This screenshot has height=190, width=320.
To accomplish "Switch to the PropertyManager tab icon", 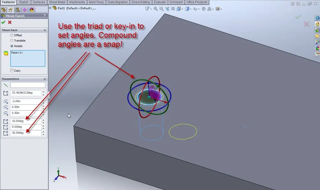I will pos(10,9).
